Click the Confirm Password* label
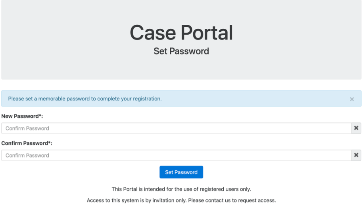 click(27, 143)
